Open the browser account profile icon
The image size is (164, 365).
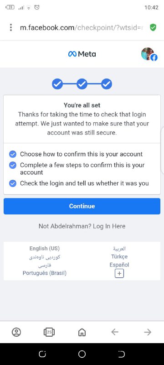(x=16, y=332)
